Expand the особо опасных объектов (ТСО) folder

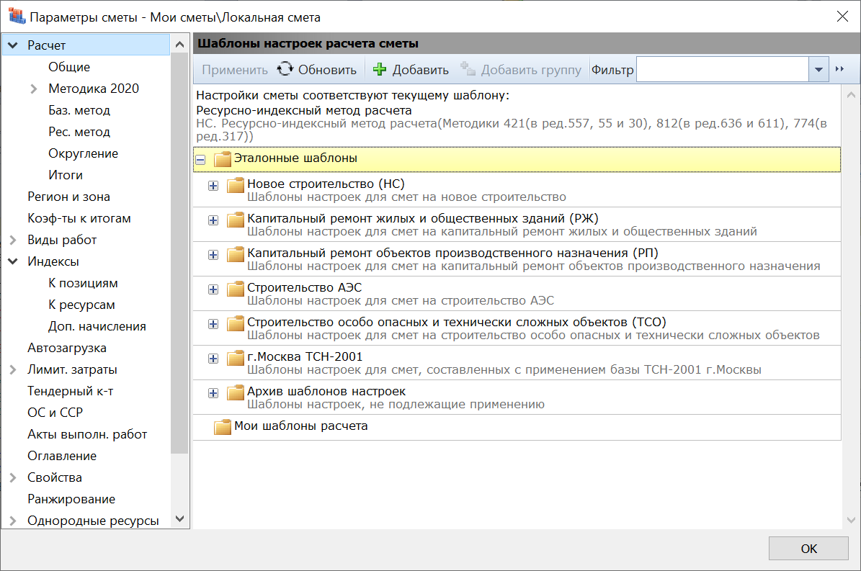(x=213, y=324)
